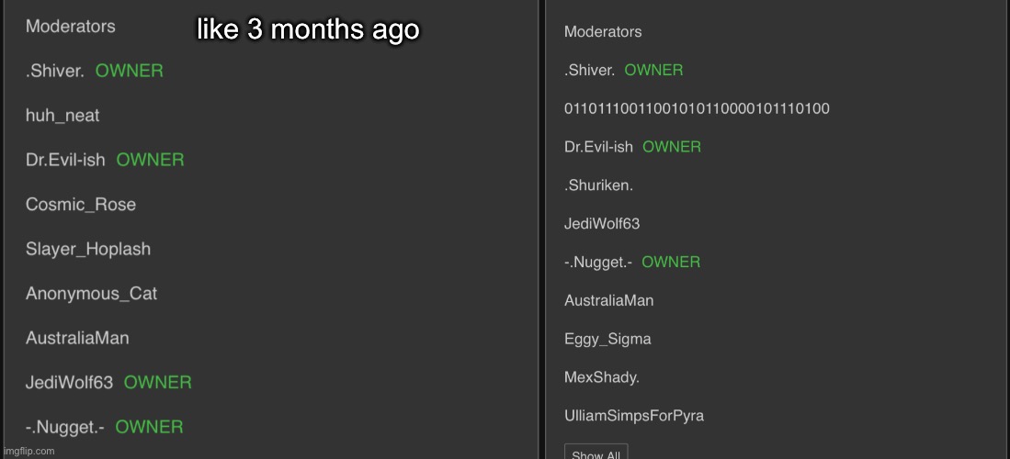
Task: Click the "like 3 months ago" caption
Action: pos(309,30)
